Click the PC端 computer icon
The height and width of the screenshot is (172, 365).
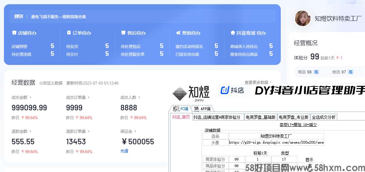[x=176, y=108]
